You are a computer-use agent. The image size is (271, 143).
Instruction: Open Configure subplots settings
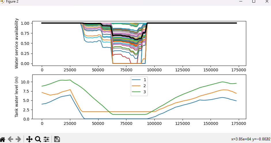click(46, 139)
